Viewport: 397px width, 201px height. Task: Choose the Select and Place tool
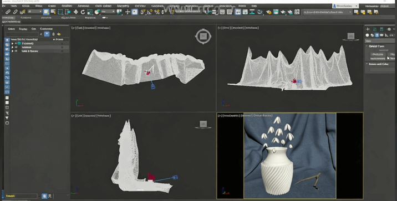[x=97, y=12]
